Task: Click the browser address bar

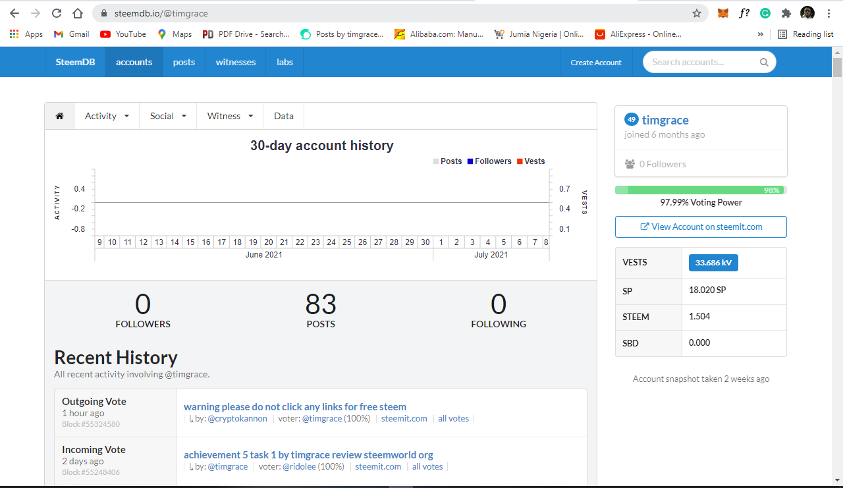Action: (399, 13)
